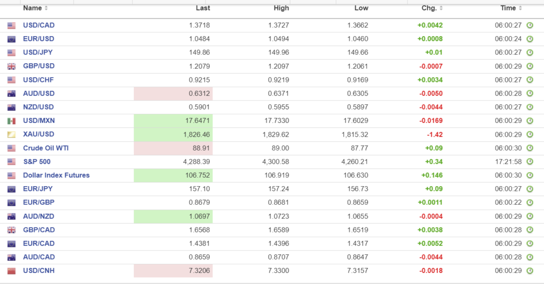Click the clock icon in the S&P 500 row
544x284 pixels.
(x=530, y=162)
